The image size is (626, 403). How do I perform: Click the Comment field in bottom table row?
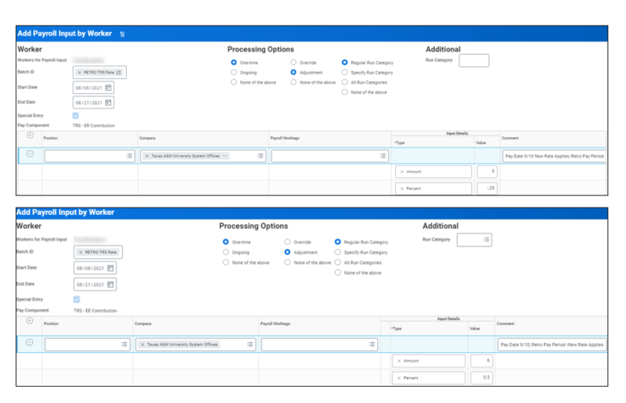click(x=552, y=344)
